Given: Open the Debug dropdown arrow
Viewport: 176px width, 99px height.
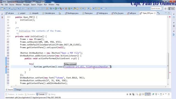Looking at the screenshot, I should 53,9.
